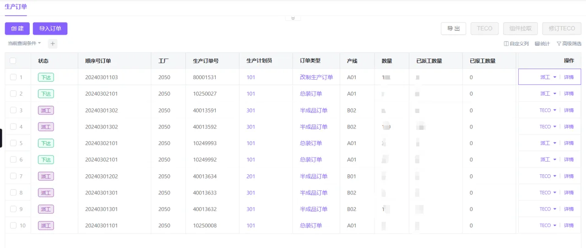This screenshot has height=248, width=586.
Task: Click the 派工 status tag in row 3
Action: [46, 110]
